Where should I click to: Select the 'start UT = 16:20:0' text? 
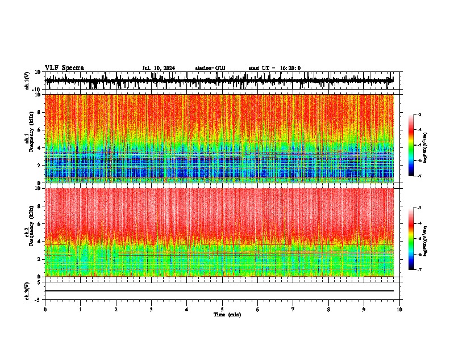coord(274,68)
